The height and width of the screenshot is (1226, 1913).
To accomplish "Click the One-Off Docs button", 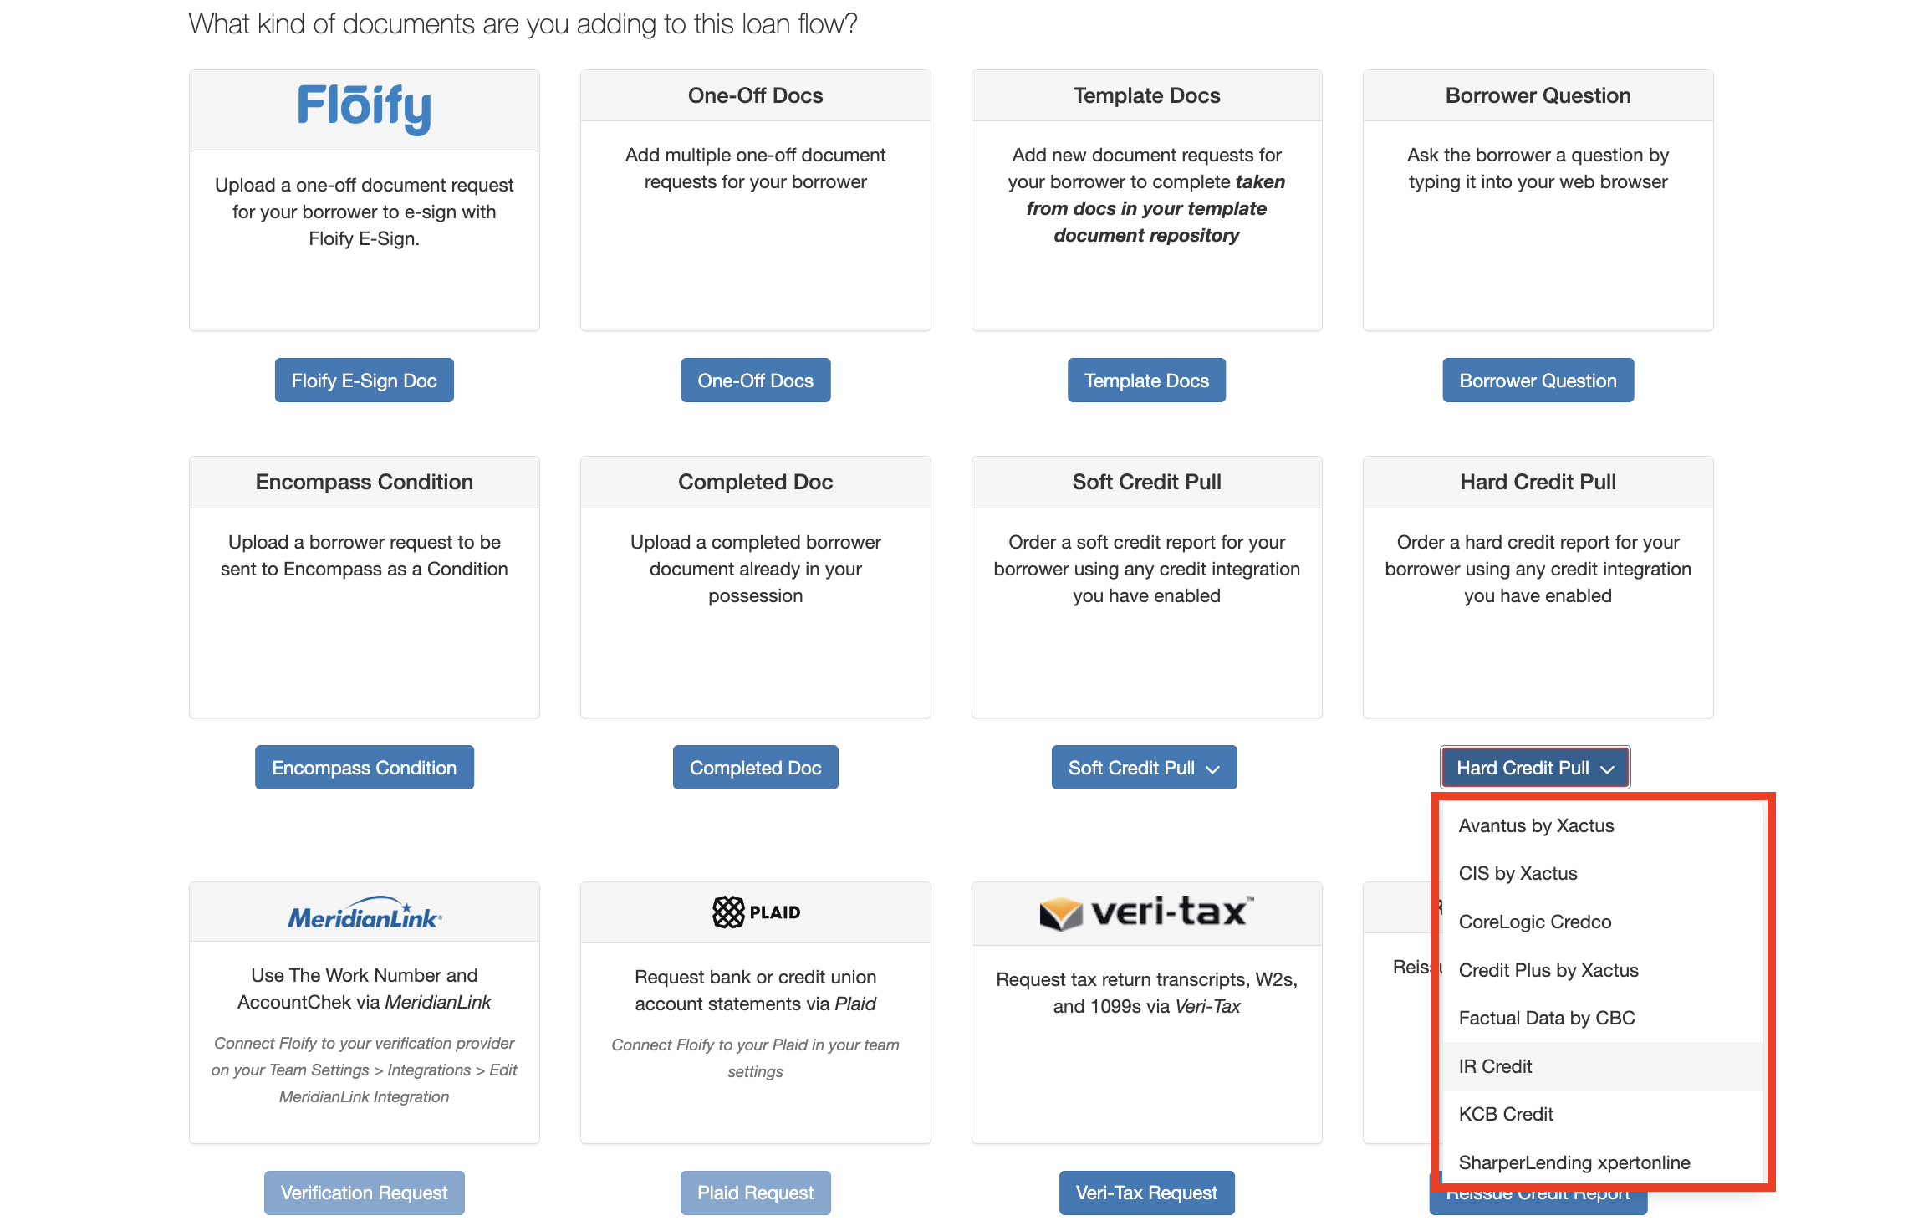I will (x=755, y=380).
